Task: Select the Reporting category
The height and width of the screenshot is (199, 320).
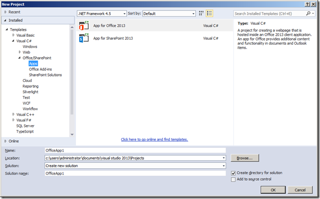Action: [x=30, y=86]
